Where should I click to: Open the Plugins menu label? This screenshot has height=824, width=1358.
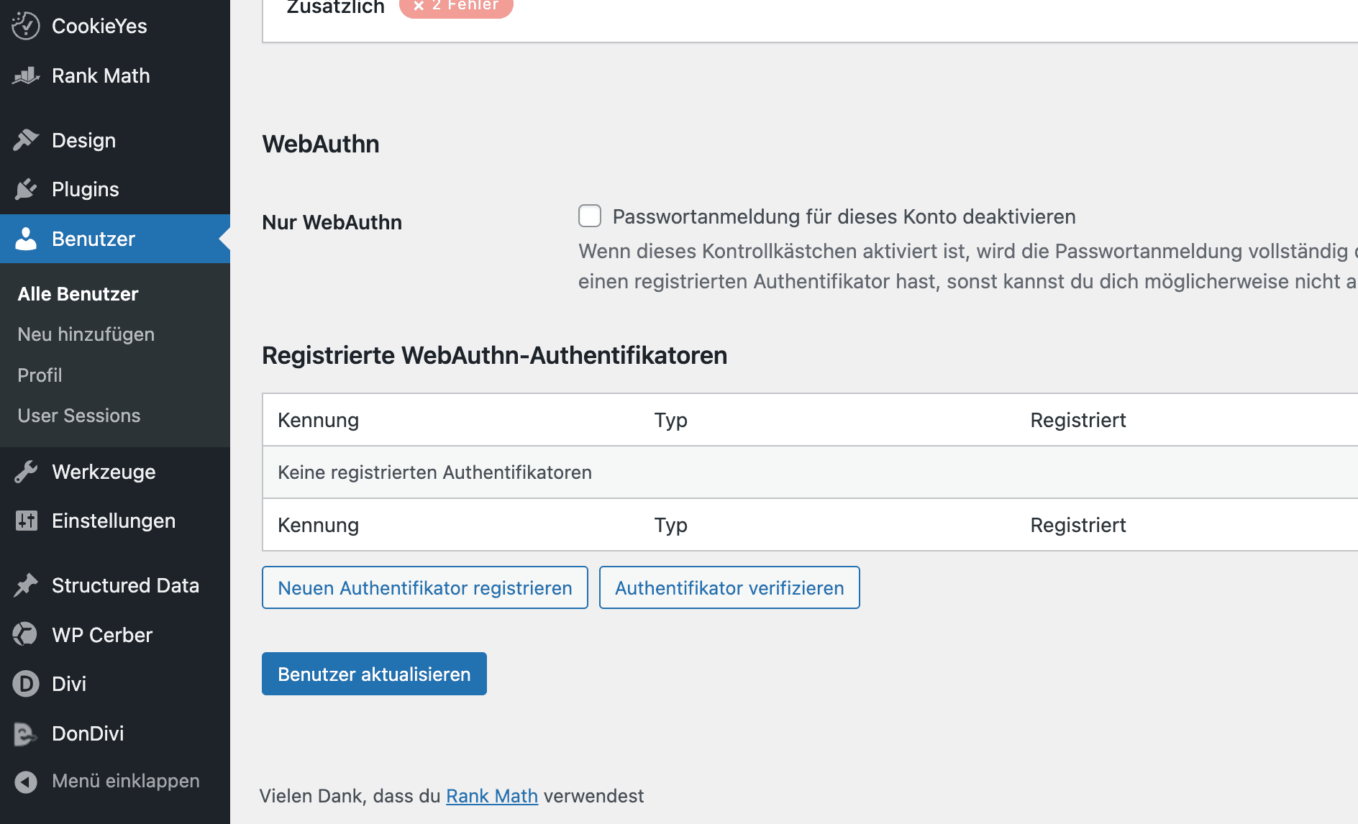86,189
